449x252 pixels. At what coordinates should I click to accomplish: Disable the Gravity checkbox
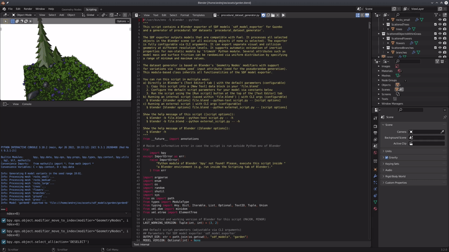[x=387, y=157]
